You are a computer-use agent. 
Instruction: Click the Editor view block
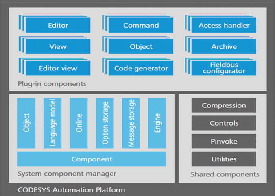click(58, 68)
